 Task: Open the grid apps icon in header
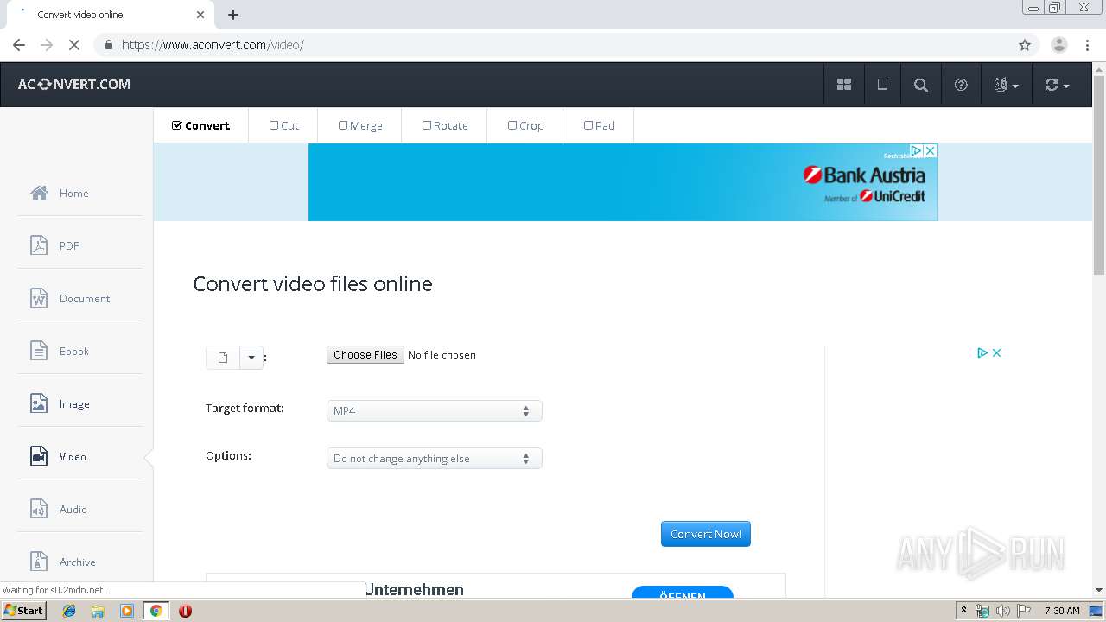pyautogui.click(x=844, y=85)
